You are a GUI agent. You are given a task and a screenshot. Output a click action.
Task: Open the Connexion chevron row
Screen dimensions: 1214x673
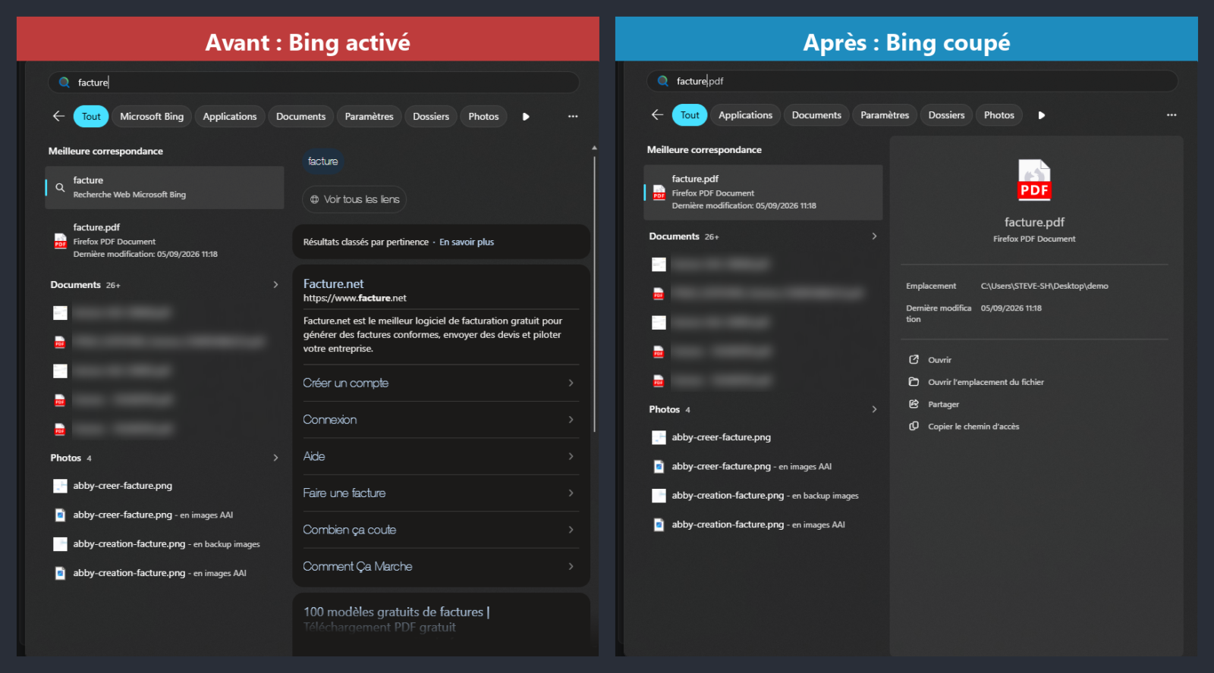click(441, 420)
